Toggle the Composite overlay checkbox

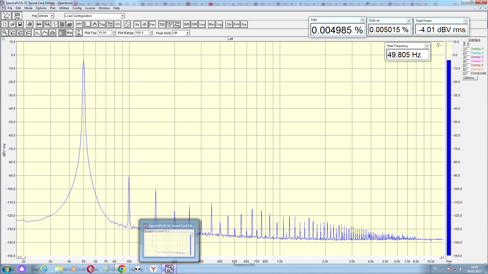coord(468,73)
